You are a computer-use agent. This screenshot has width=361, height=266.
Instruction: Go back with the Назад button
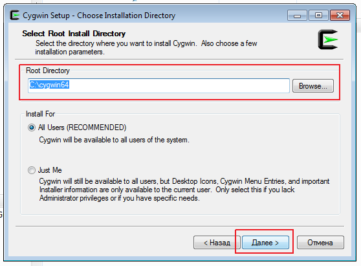(217, 243)
